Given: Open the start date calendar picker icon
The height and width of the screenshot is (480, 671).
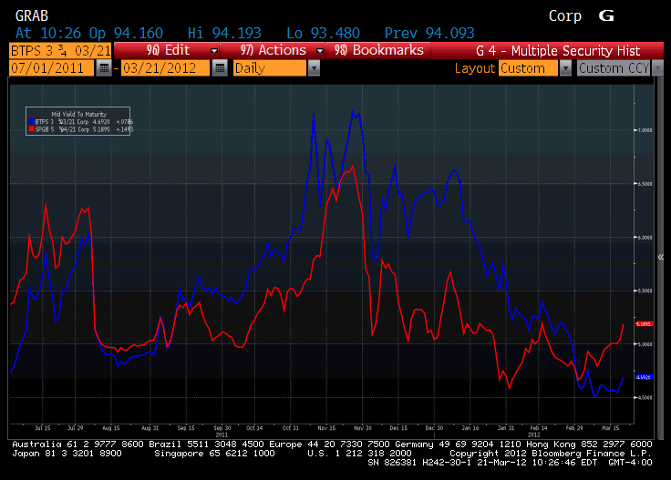Looking at the screenshot, I should pyautogui.click(x=104, y=68).
